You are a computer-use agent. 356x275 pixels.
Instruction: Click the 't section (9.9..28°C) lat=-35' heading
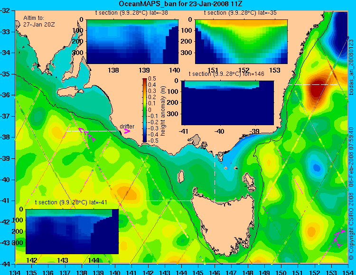pos(240,13)
